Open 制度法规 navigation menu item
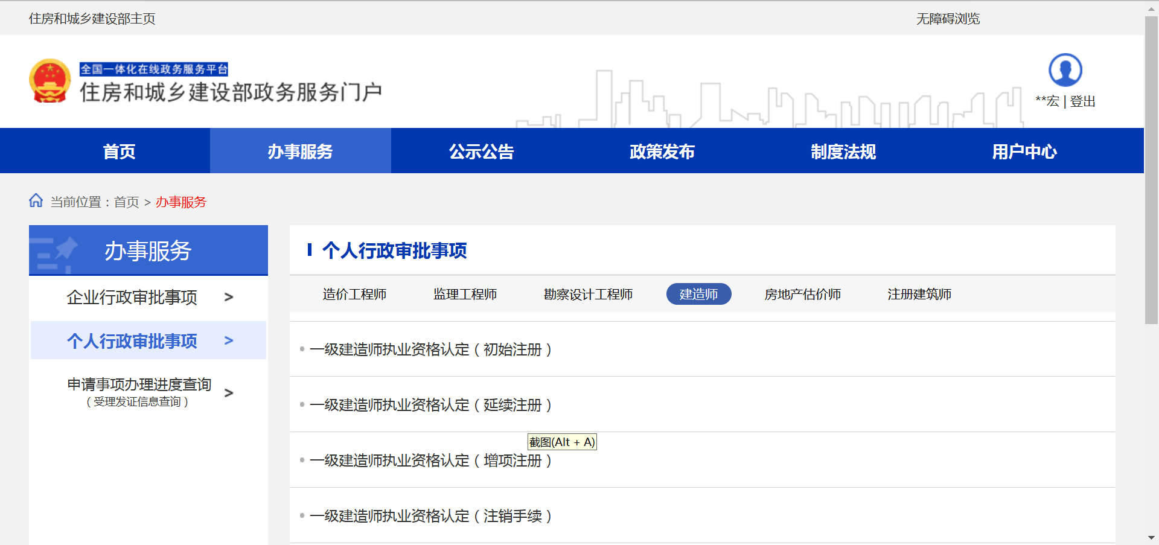The width and height of the screenshot is (1159, 545). (844, 151)
